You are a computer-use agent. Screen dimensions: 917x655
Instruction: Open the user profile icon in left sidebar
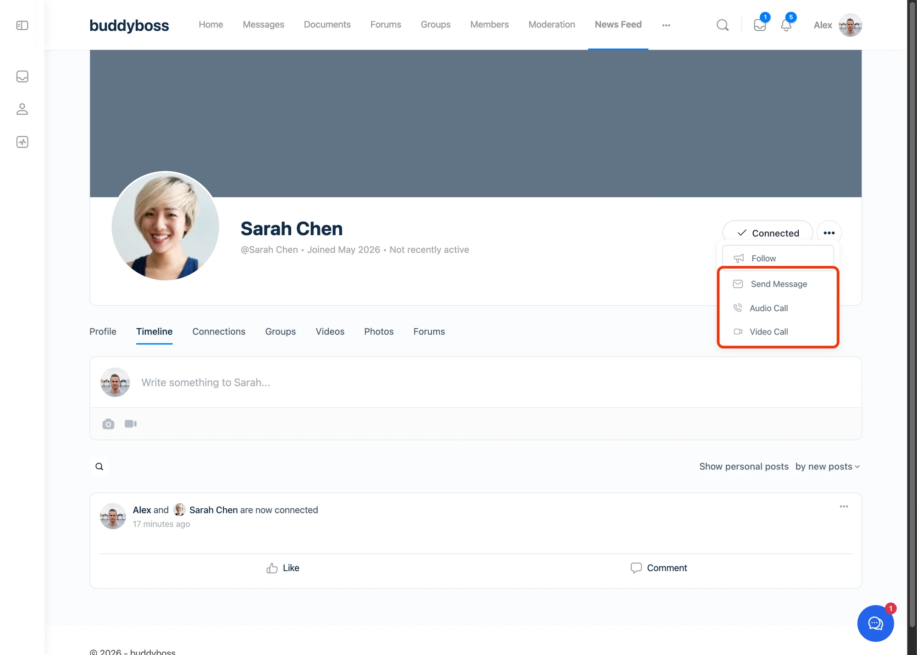click(x=22, y=109)
